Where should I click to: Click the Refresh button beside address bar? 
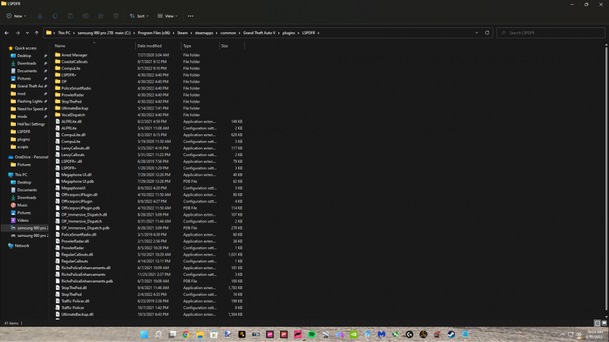[x=487, y=33]
